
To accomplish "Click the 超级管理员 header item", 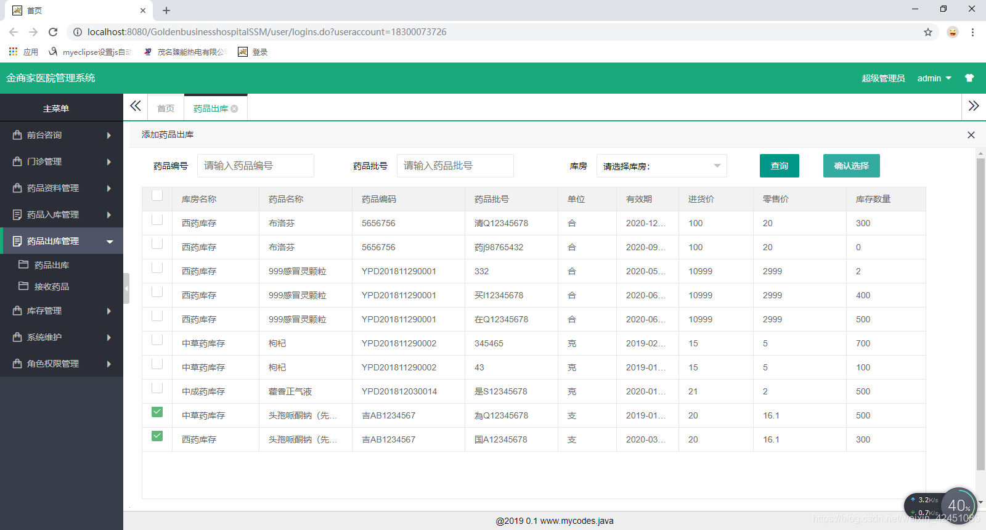I will click(883, 78).
